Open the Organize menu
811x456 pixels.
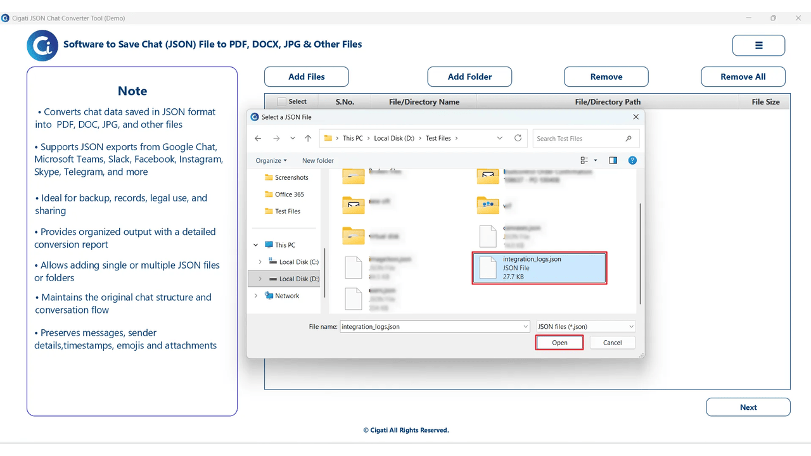(271, 161)
